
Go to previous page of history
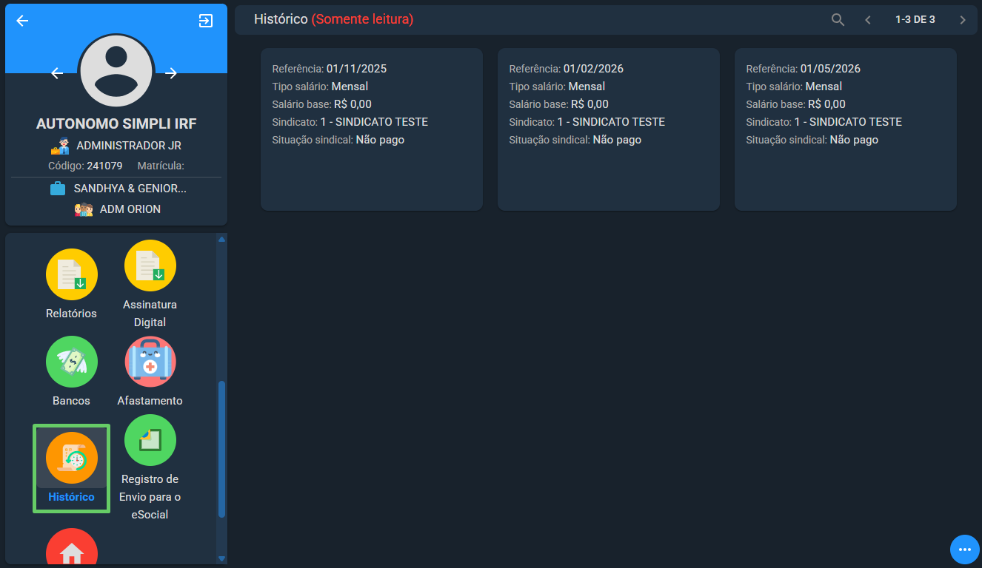pos(868,20)
